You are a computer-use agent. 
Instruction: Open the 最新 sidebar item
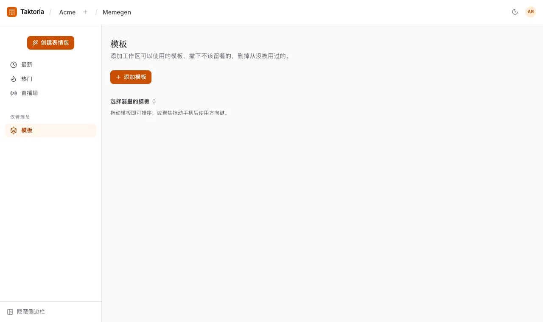tap(50, 65)
